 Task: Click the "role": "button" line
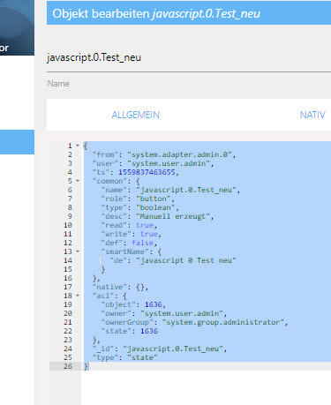tap(138, 199)
